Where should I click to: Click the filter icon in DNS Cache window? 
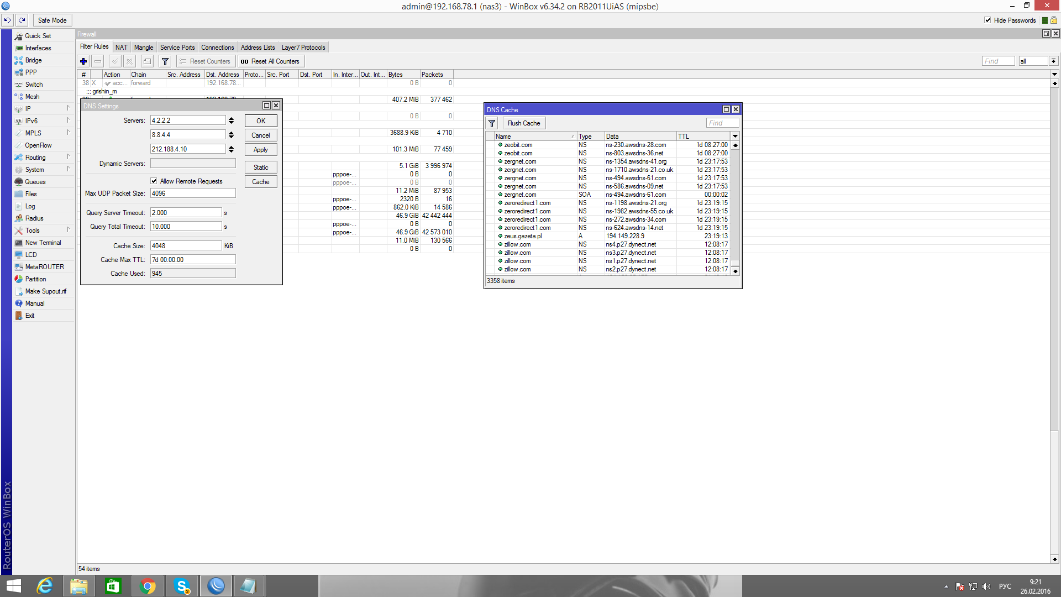[492, 123]
